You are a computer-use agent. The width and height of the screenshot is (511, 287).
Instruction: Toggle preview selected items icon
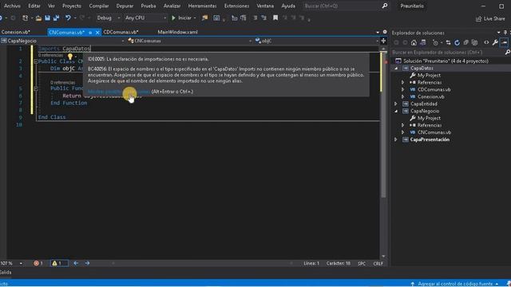[504, 42]
